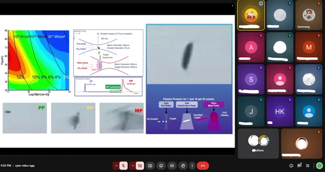Turn on the camera
This screenshot has height=172, width=325.
point(140,166)
